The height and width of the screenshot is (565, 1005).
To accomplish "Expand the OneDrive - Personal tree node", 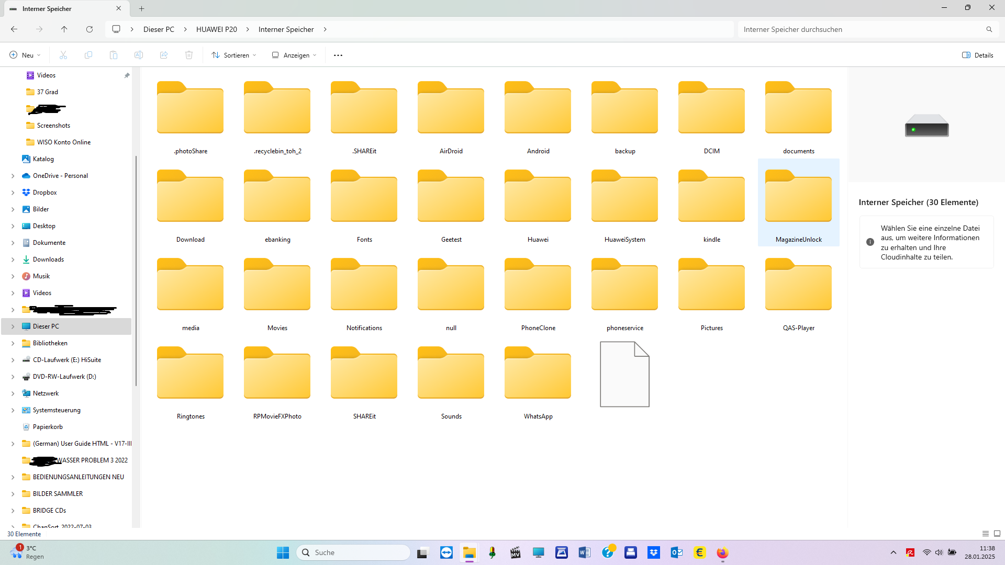I will coord(13,176).
